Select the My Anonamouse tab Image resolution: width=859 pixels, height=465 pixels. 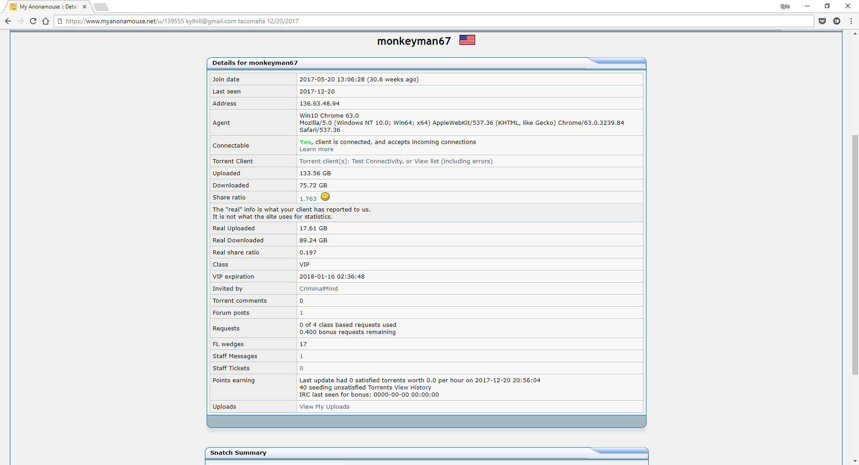pyautogui.click(x=48, y=7)
